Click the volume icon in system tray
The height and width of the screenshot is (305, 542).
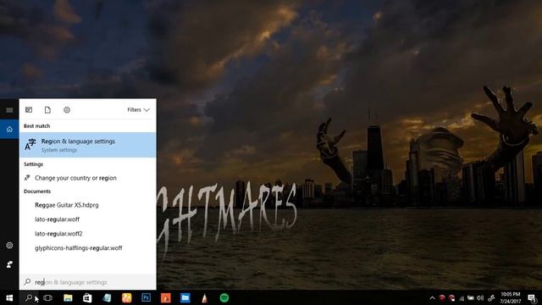(480, 297)
